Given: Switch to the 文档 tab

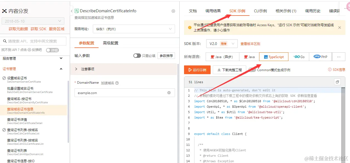Looking at the screenshot, I should pyautogui.click(x=193, y=11).
